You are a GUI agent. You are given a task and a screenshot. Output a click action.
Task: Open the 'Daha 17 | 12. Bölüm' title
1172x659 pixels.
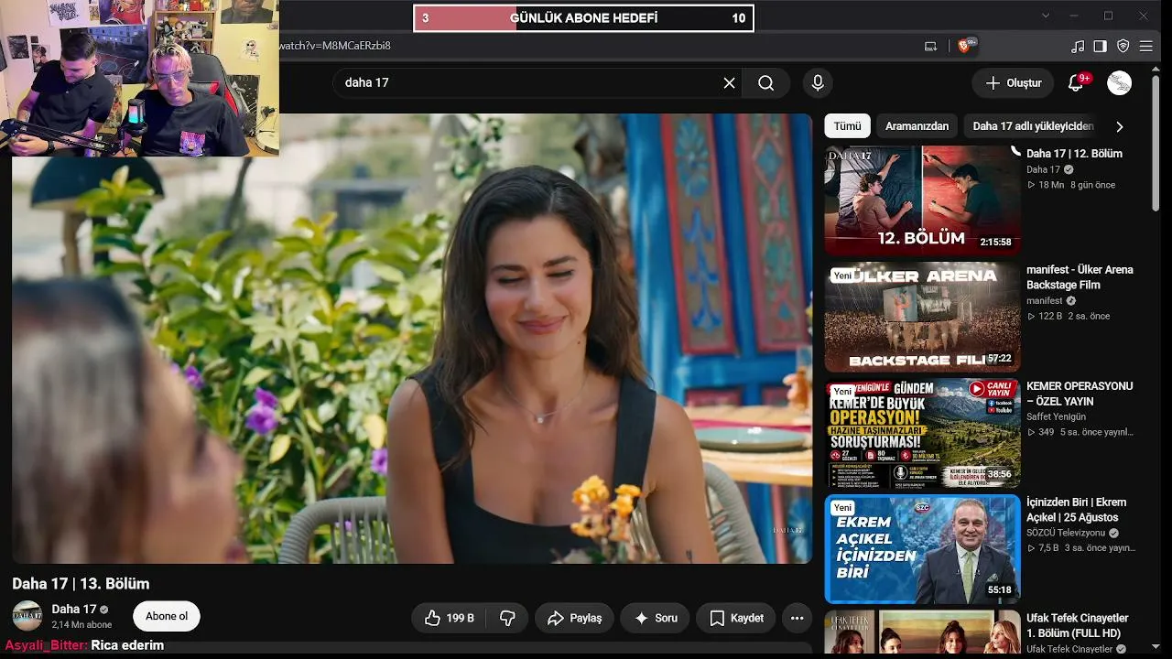click(1074, 154)
